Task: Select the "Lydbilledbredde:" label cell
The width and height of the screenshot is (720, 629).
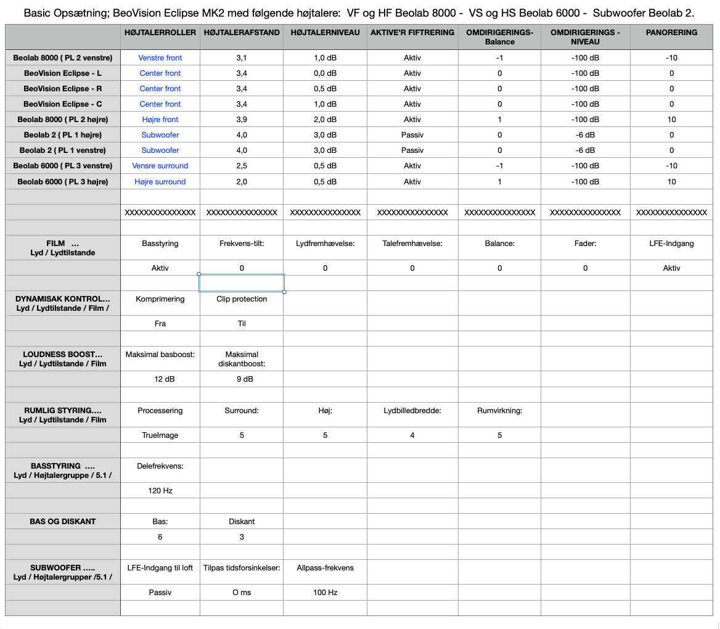Action: pos(412,411)
